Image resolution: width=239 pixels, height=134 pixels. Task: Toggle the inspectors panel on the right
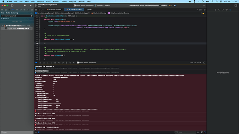(x=236, y=6)
